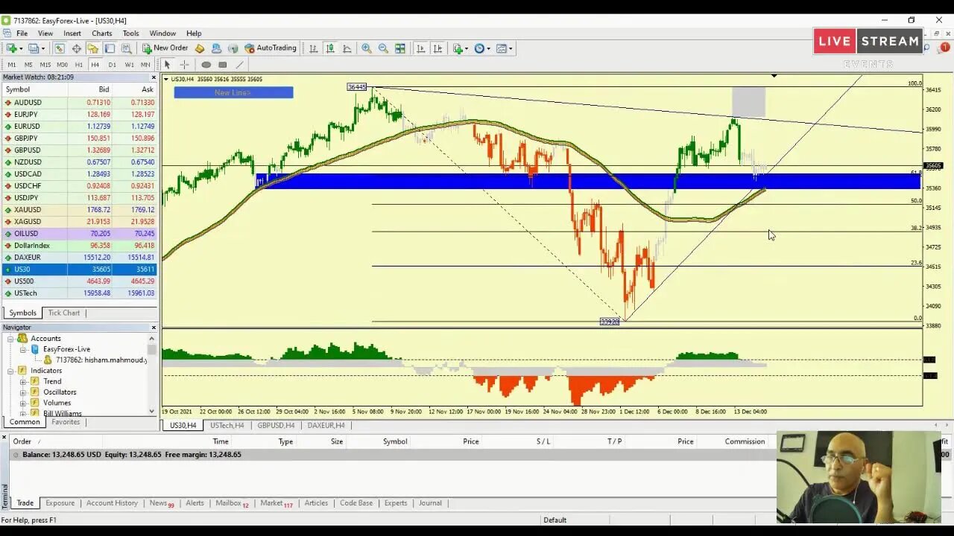Expand the Volumes folder

click(23, 403)
